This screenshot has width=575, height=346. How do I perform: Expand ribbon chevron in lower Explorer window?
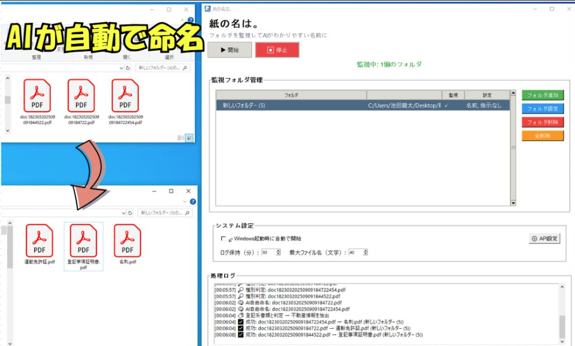186,201
